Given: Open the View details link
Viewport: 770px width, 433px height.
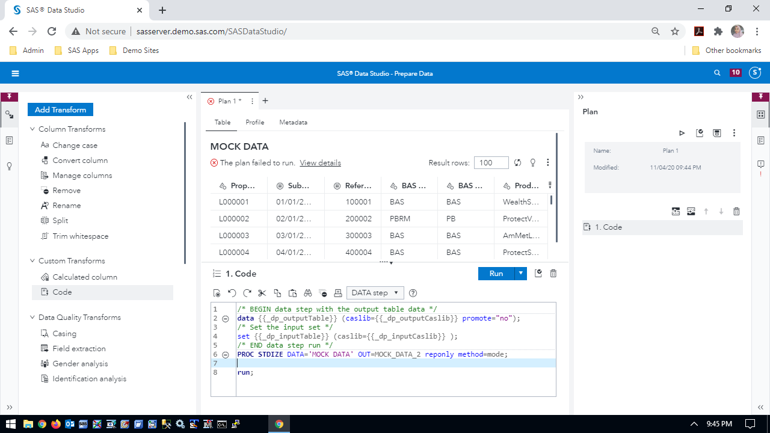Looking at the screenshot, I should 320,163.
